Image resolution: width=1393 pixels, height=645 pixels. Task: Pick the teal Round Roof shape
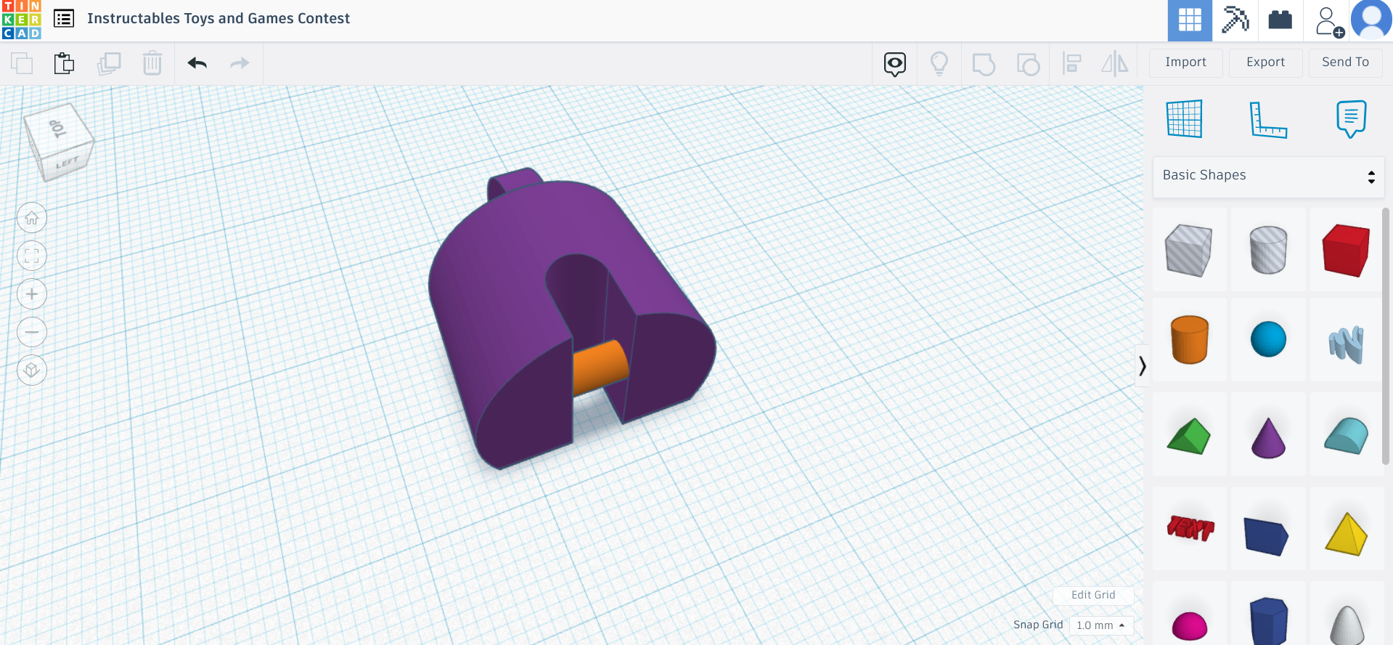click(x=1347, y=434)
